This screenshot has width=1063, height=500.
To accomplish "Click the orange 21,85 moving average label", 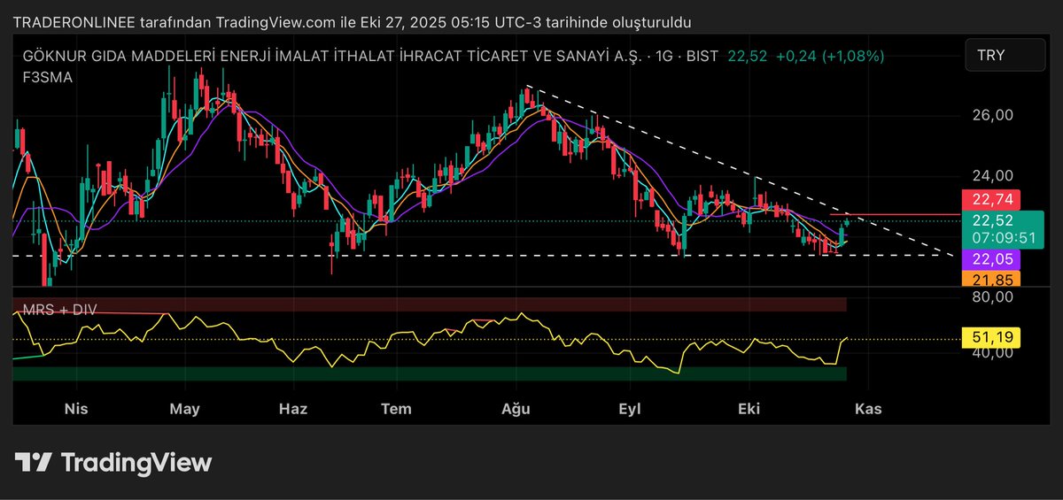I will 989,279.
